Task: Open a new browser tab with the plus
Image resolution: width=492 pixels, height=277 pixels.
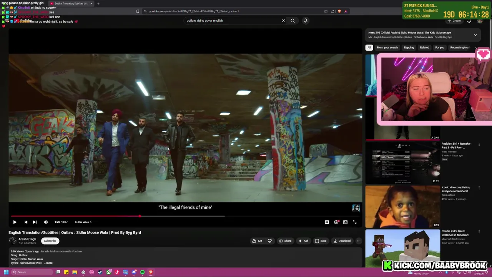Action: pyautogui.click(x=98, y=3)
